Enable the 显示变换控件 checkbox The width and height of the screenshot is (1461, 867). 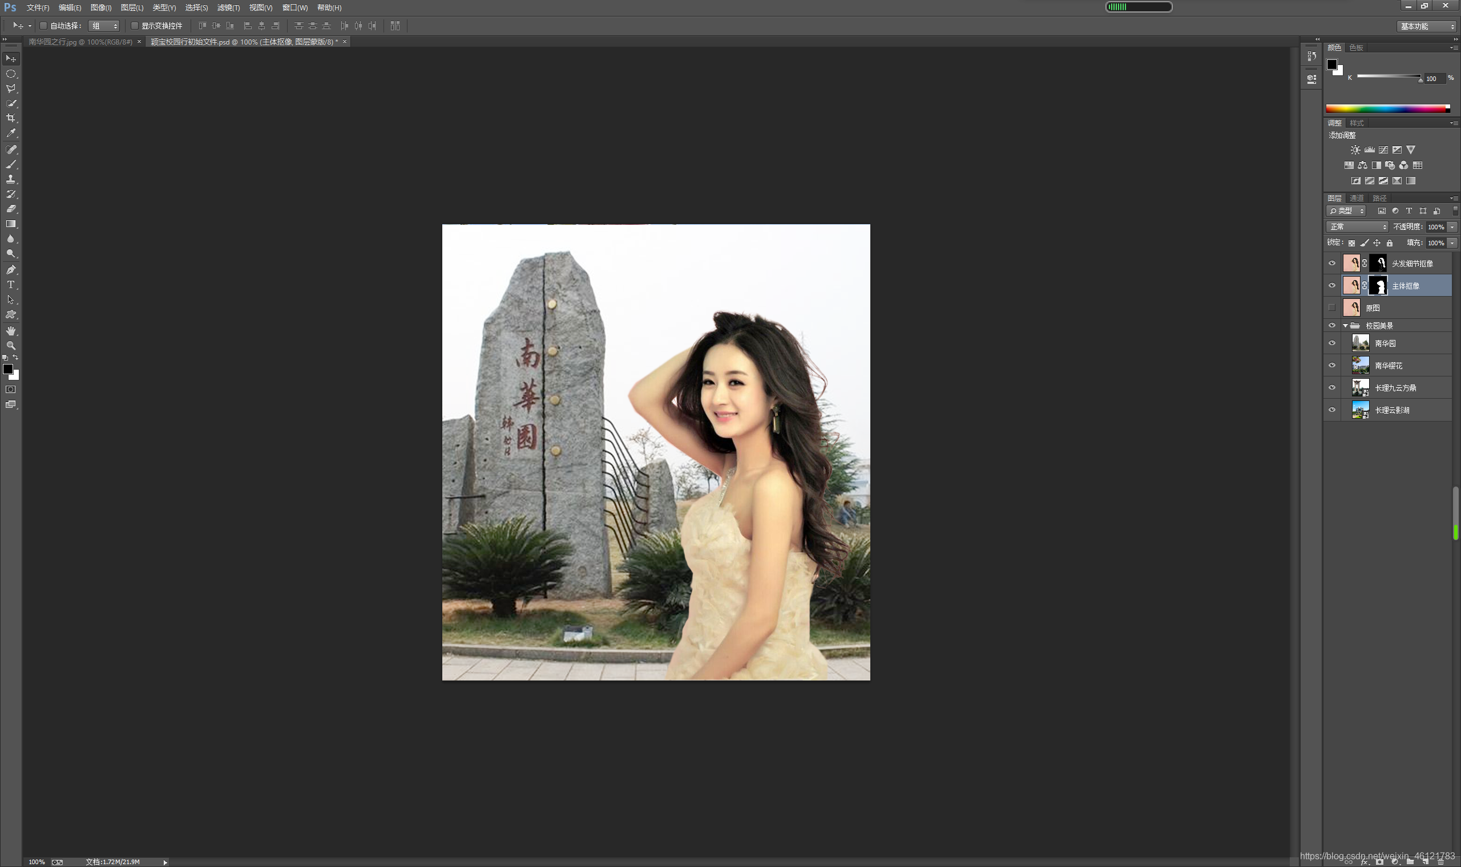pyautogui.click(x=135, y=26)
